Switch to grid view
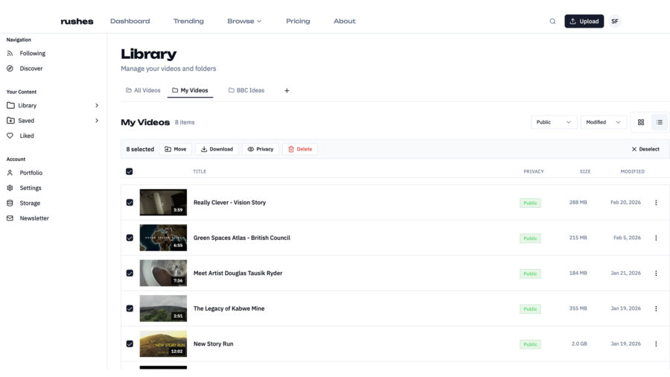The width and height of the screenshot is (670, 377). coord(641,122)
